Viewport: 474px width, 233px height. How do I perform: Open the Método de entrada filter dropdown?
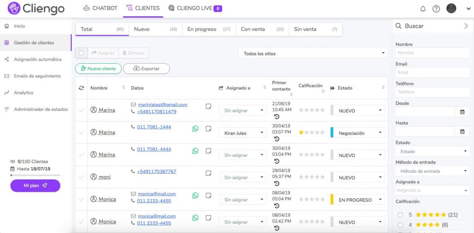coord(433,171)
